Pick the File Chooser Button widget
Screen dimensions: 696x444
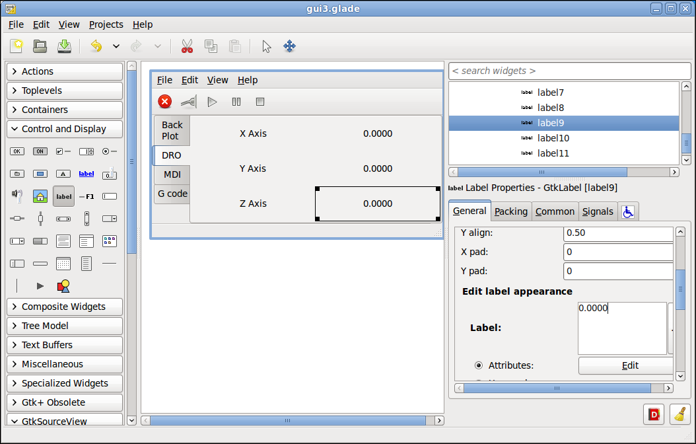(x=17, y=174)
